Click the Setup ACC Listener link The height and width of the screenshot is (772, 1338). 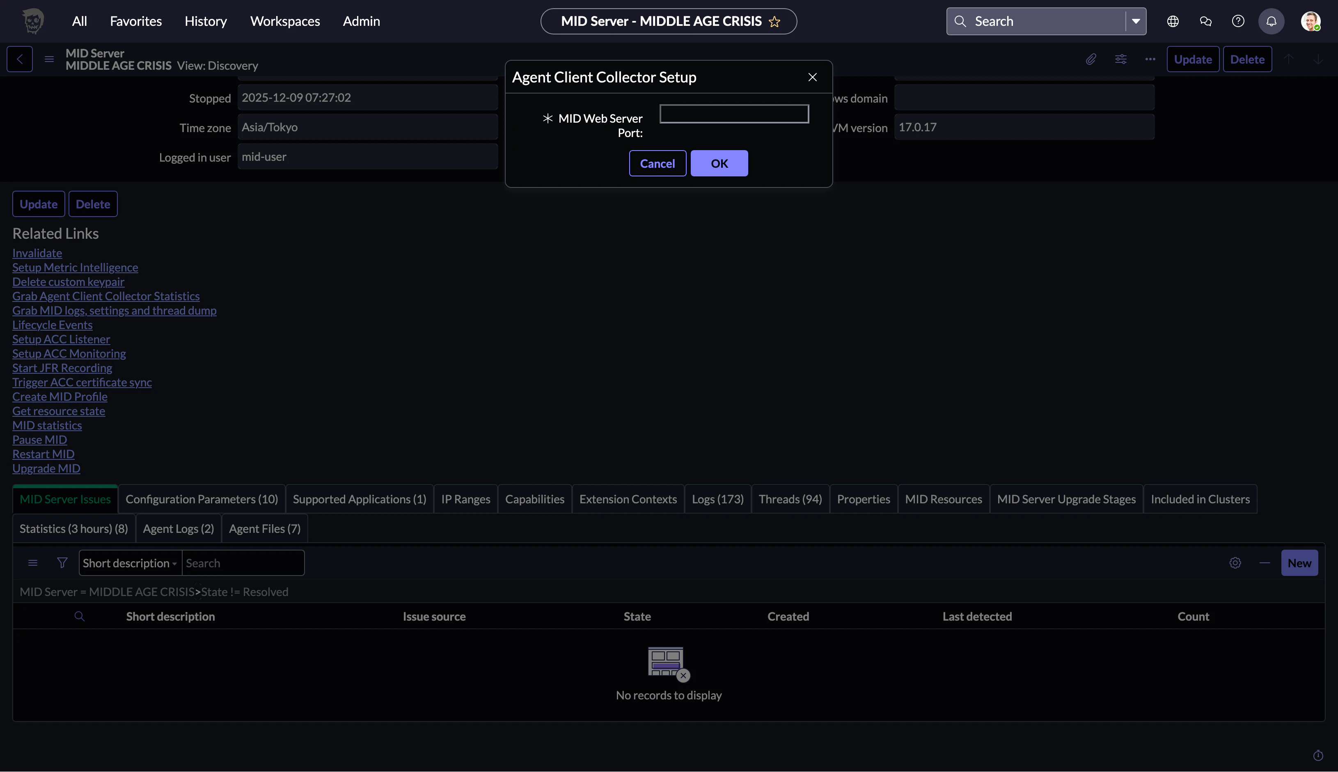62,339
